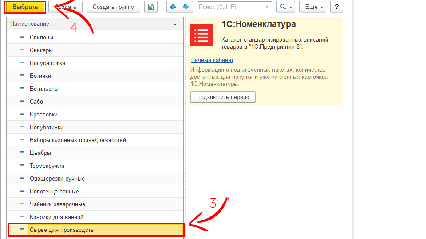Select the Термокружки item in the list
This screenshot has width=426, height=239.
coord(47,166)
